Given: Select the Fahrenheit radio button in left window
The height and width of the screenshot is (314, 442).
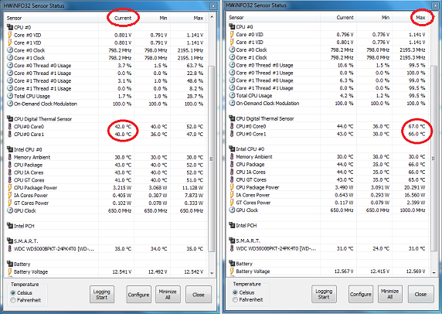Looking at the screenshot, I should (12, 300).
